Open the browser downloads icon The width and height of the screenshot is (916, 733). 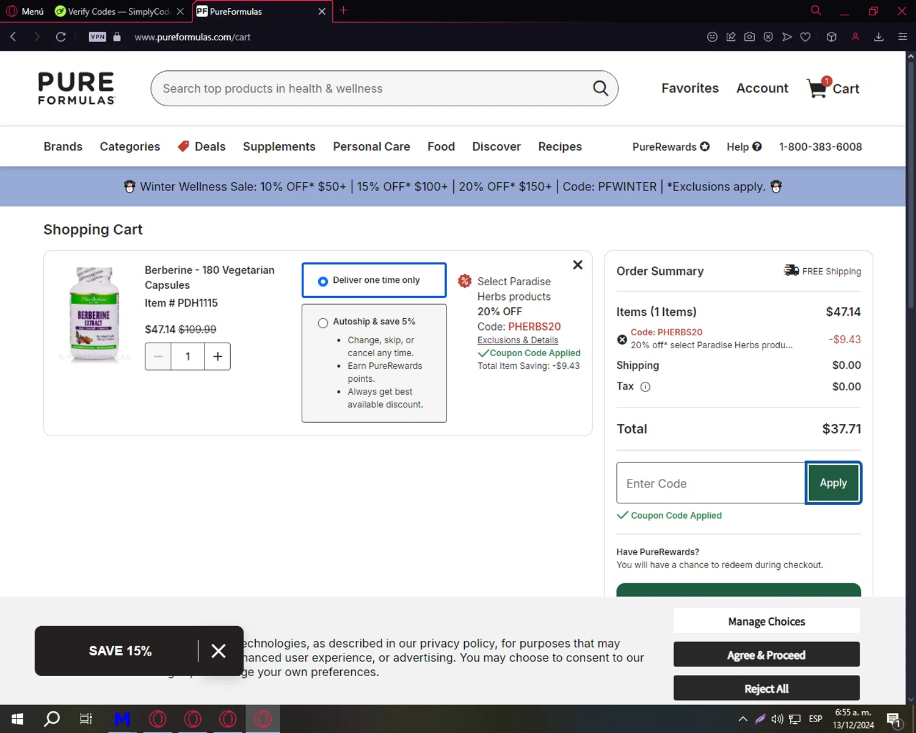tap(879, 37)
